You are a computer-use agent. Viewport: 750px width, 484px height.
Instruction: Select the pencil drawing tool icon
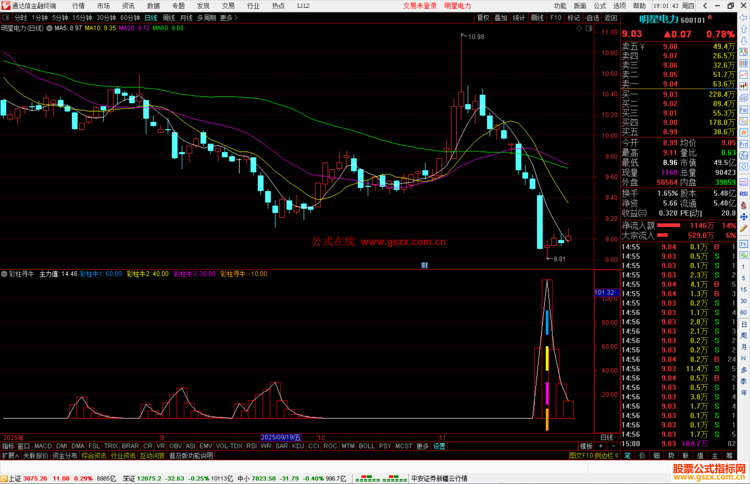pyautogui.click(x=743, y=228)
